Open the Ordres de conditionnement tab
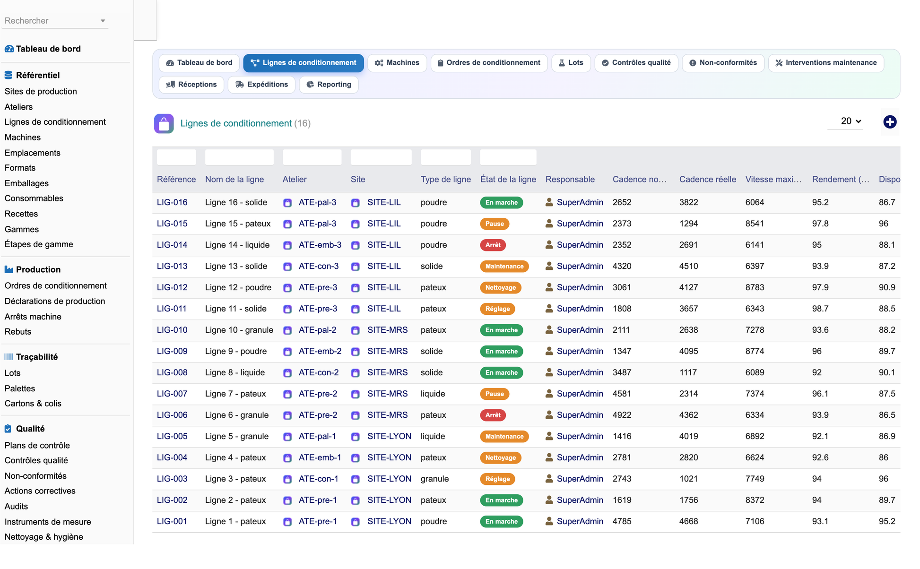Image resolution: width=920 pixels, height=569 pixels. click(489, 63)
